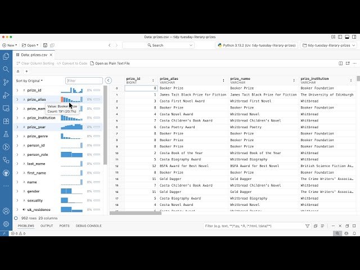
Task: Open the Manage settings gear
Action: [6, 224]
